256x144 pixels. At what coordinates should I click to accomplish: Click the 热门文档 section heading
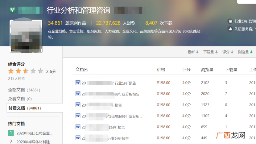pos(16,124)
